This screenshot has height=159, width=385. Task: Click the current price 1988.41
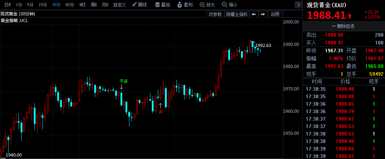point(326,15)
